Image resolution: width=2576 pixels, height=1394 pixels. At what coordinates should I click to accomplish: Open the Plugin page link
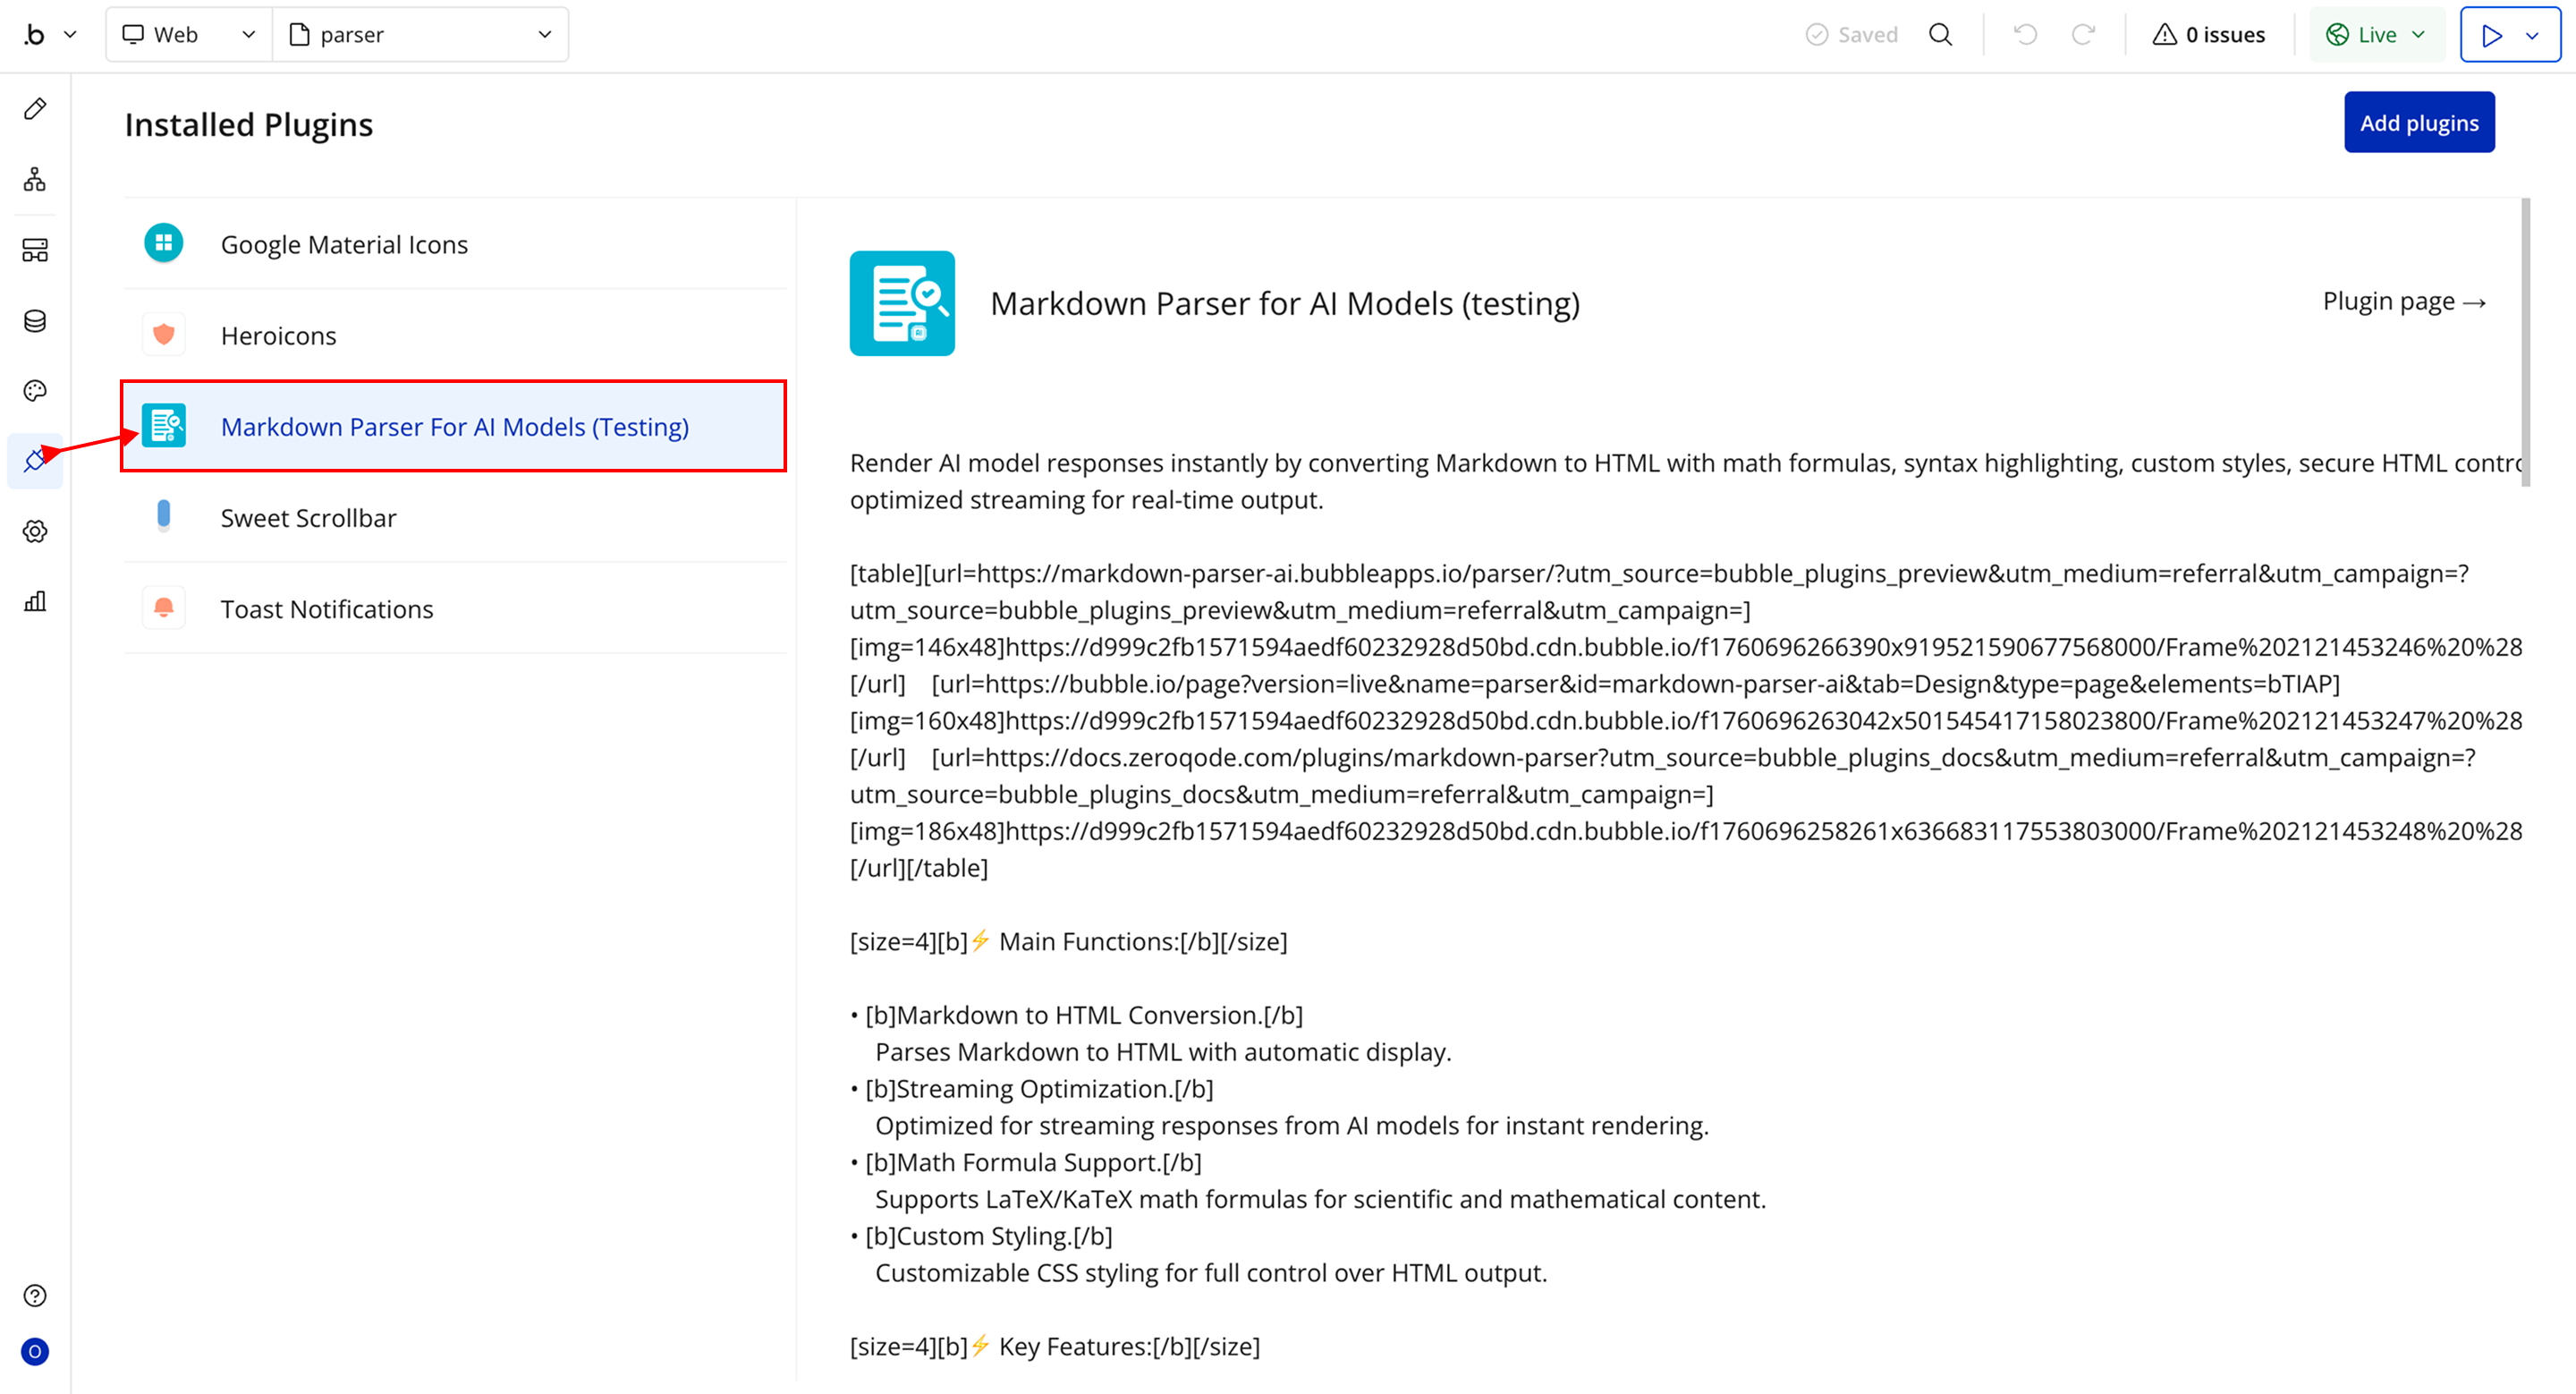coord(2403,302)
